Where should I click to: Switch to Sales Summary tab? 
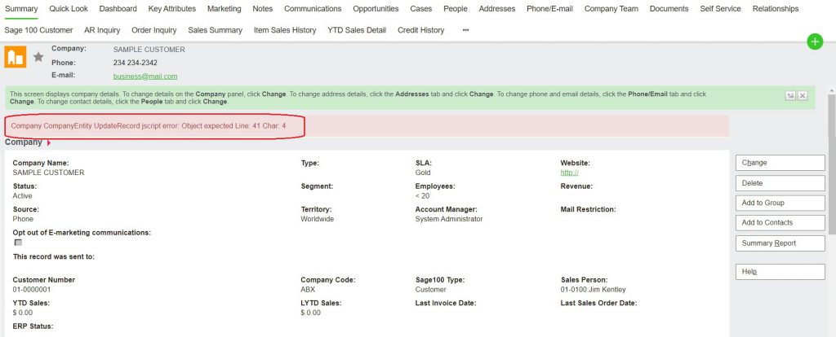(x=216, y=30)
